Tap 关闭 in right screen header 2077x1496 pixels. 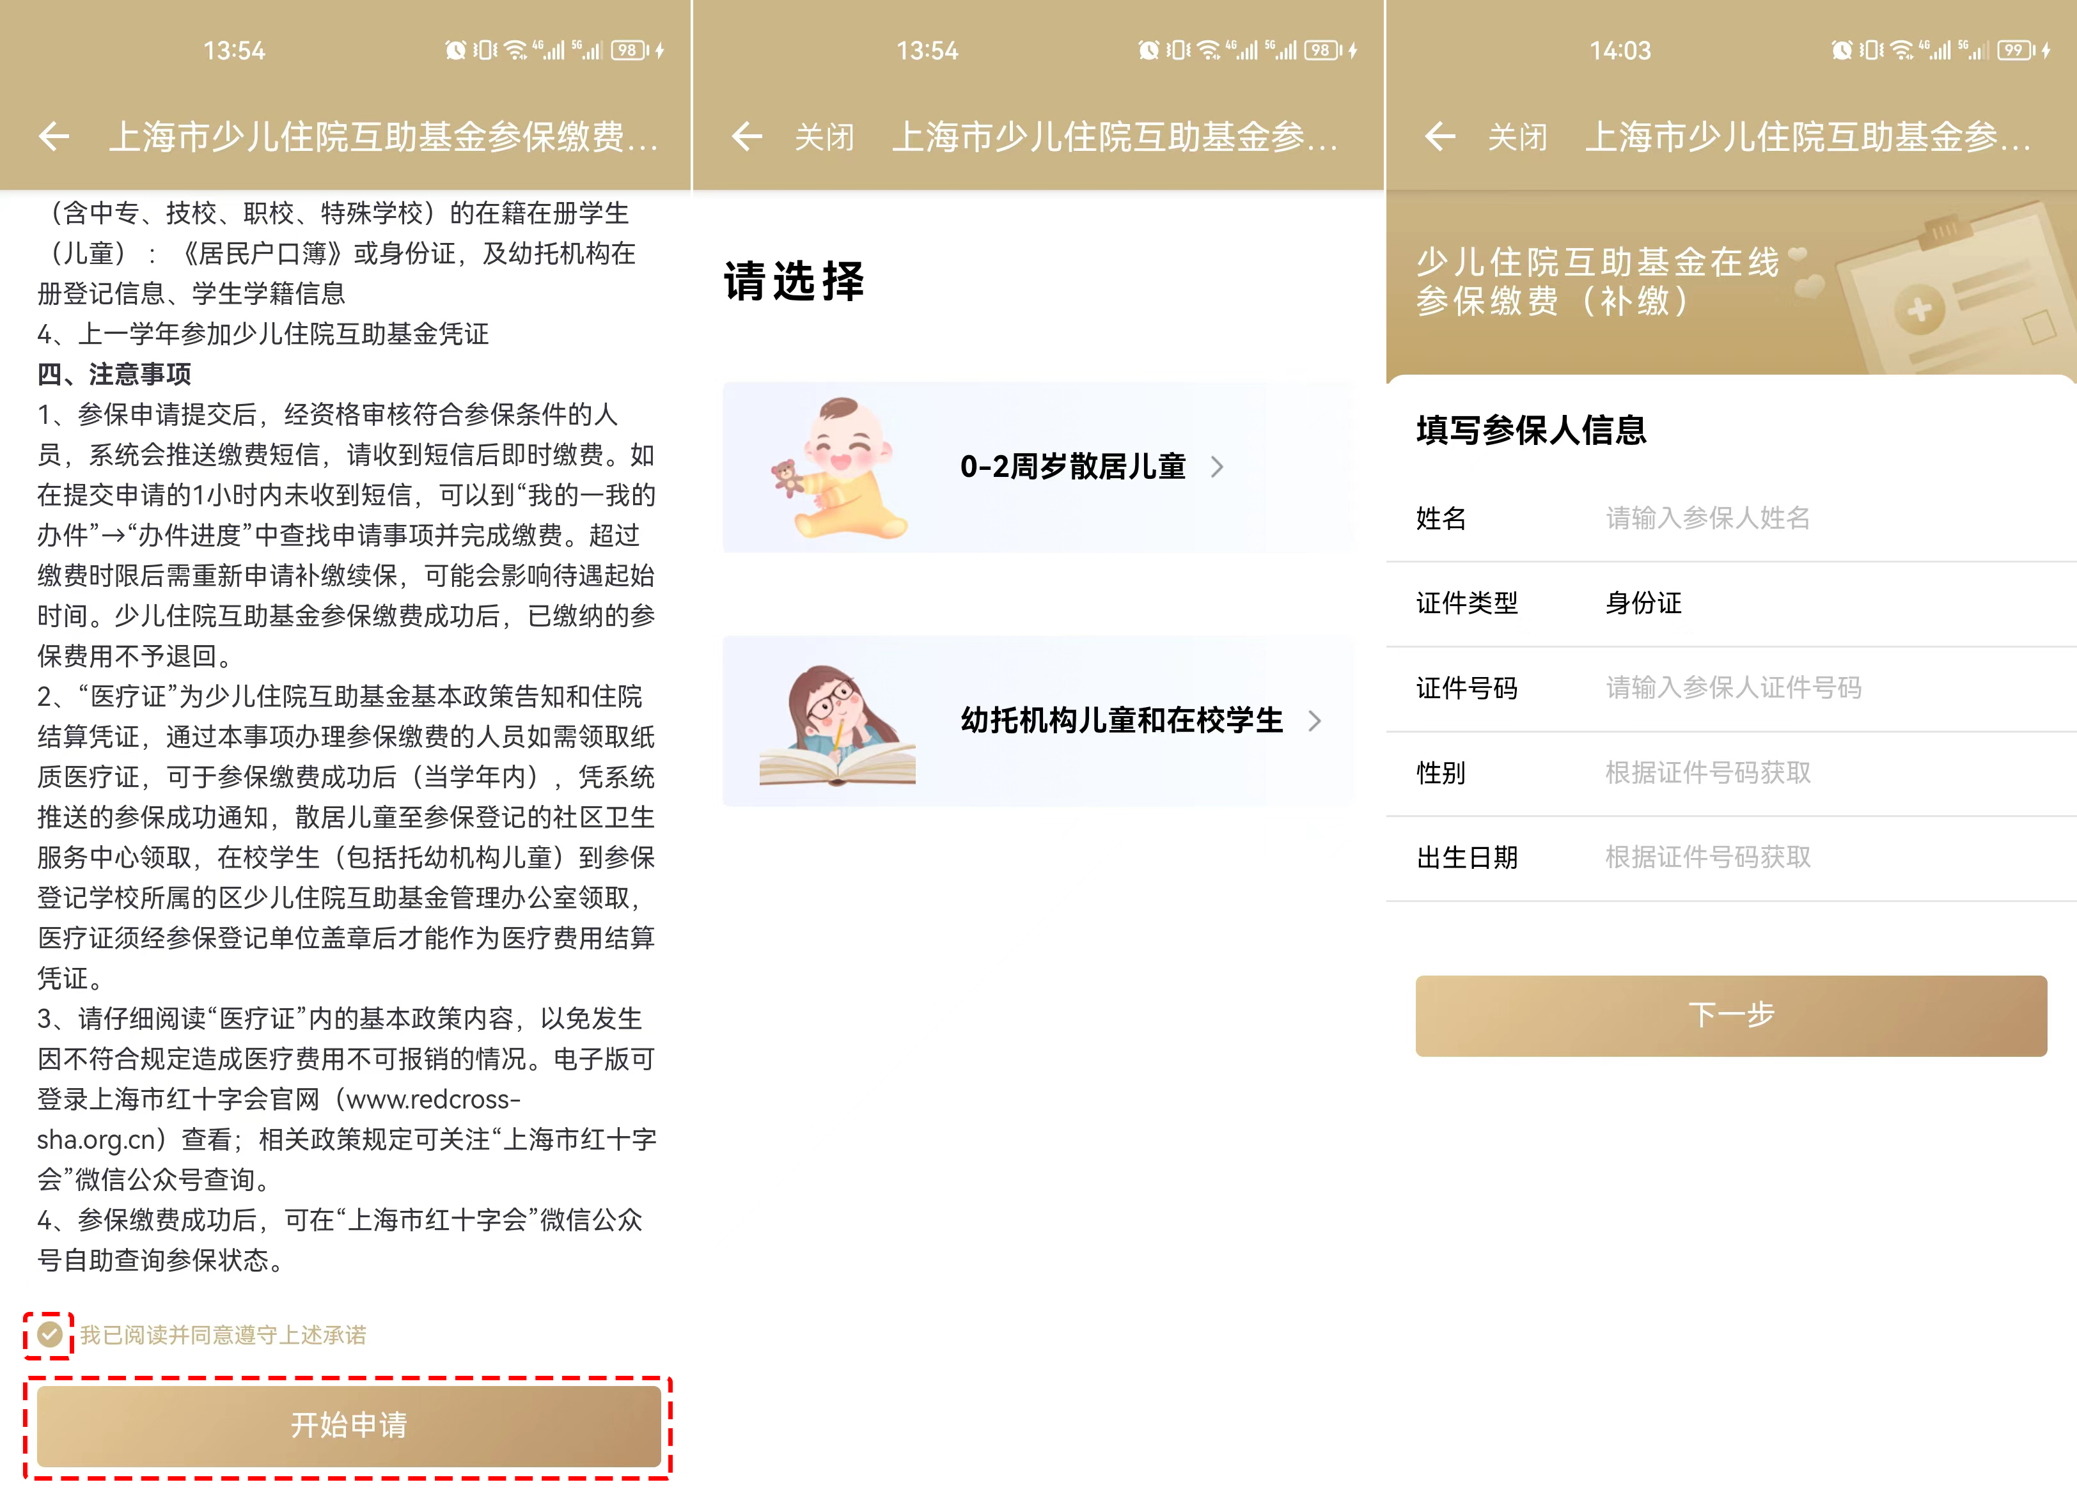[1517, 137]
